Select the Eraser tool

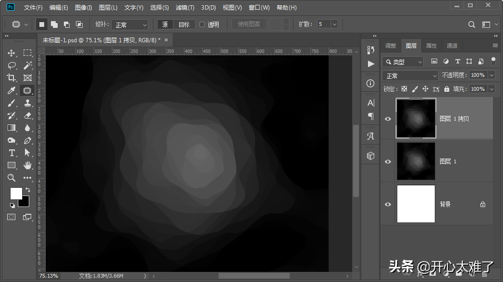27,115
